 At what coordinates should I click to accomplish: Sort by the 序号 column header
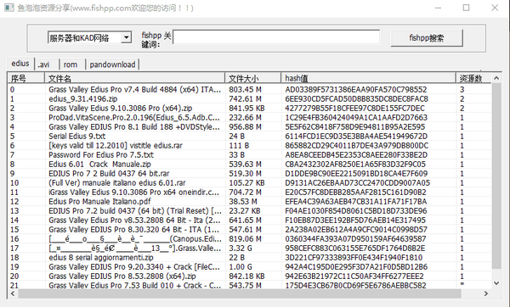(25, 78)
